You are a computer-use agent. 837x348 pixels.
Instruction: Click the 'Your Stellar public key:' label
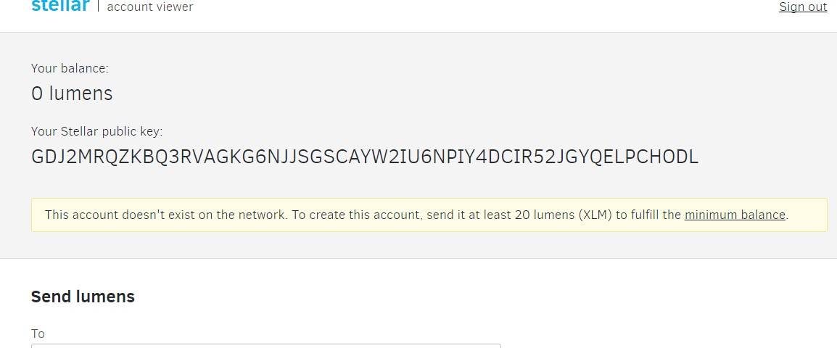click(x=96, y=131)
